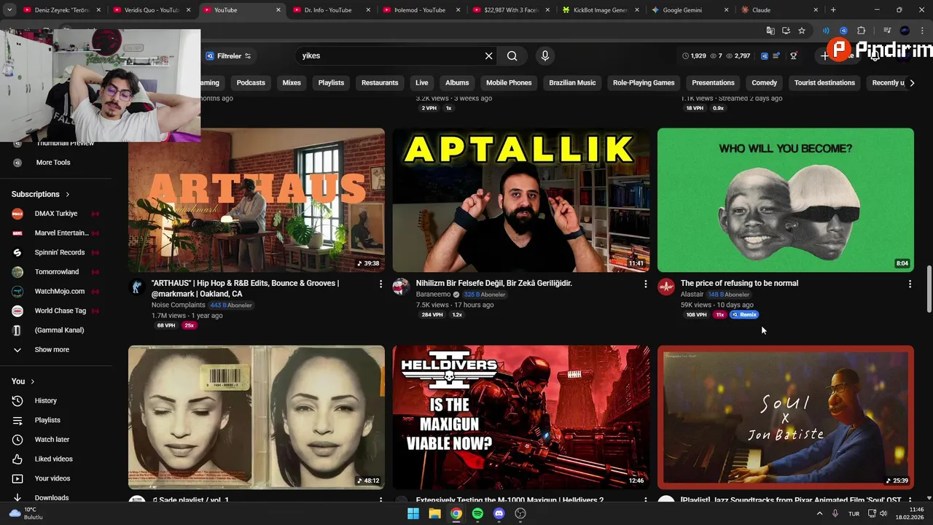Open options menu for Nihilizm video
This screenshot has width=933, height=525.
click(645, 284)
